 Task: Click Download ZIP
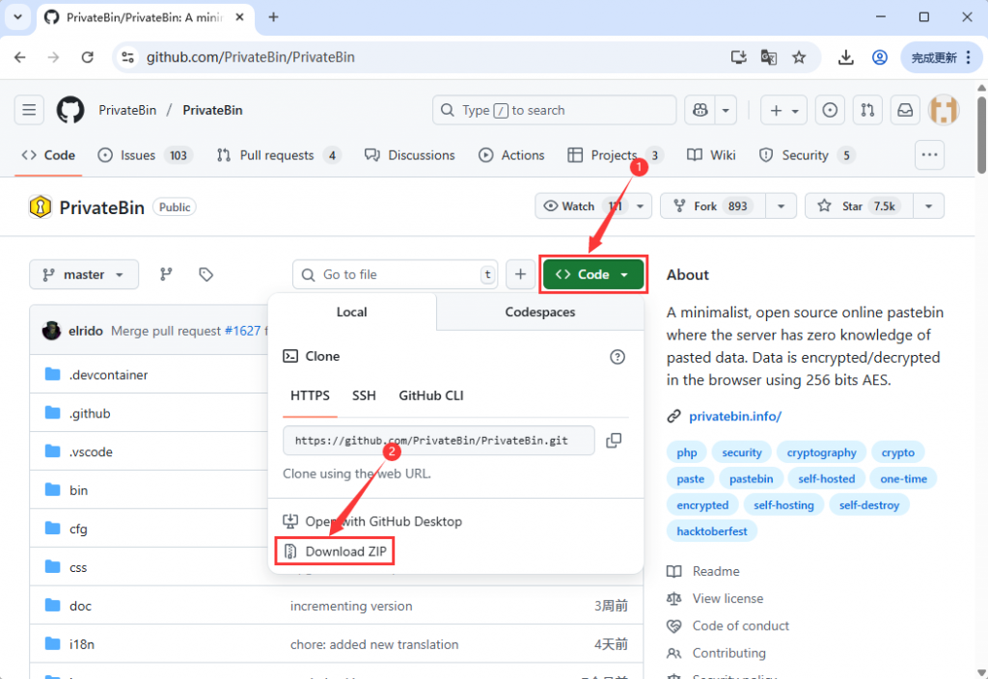point(335,551)
